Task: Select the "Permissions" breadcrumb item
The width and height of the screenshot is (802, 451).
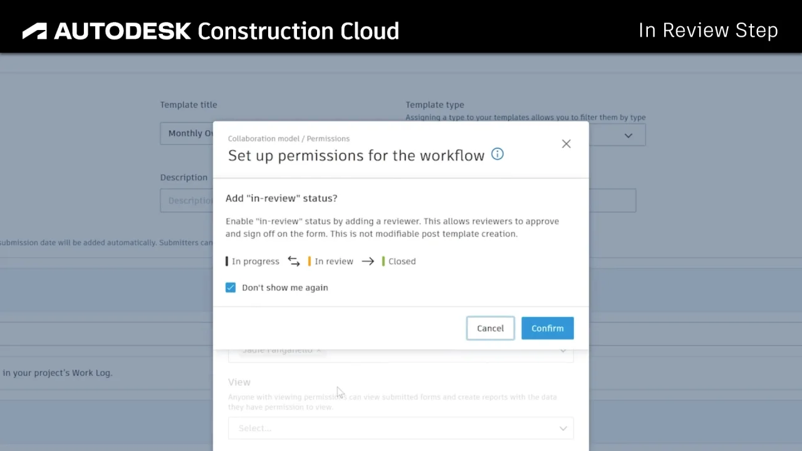Action: pyautogui.click(x=328, y=138)
